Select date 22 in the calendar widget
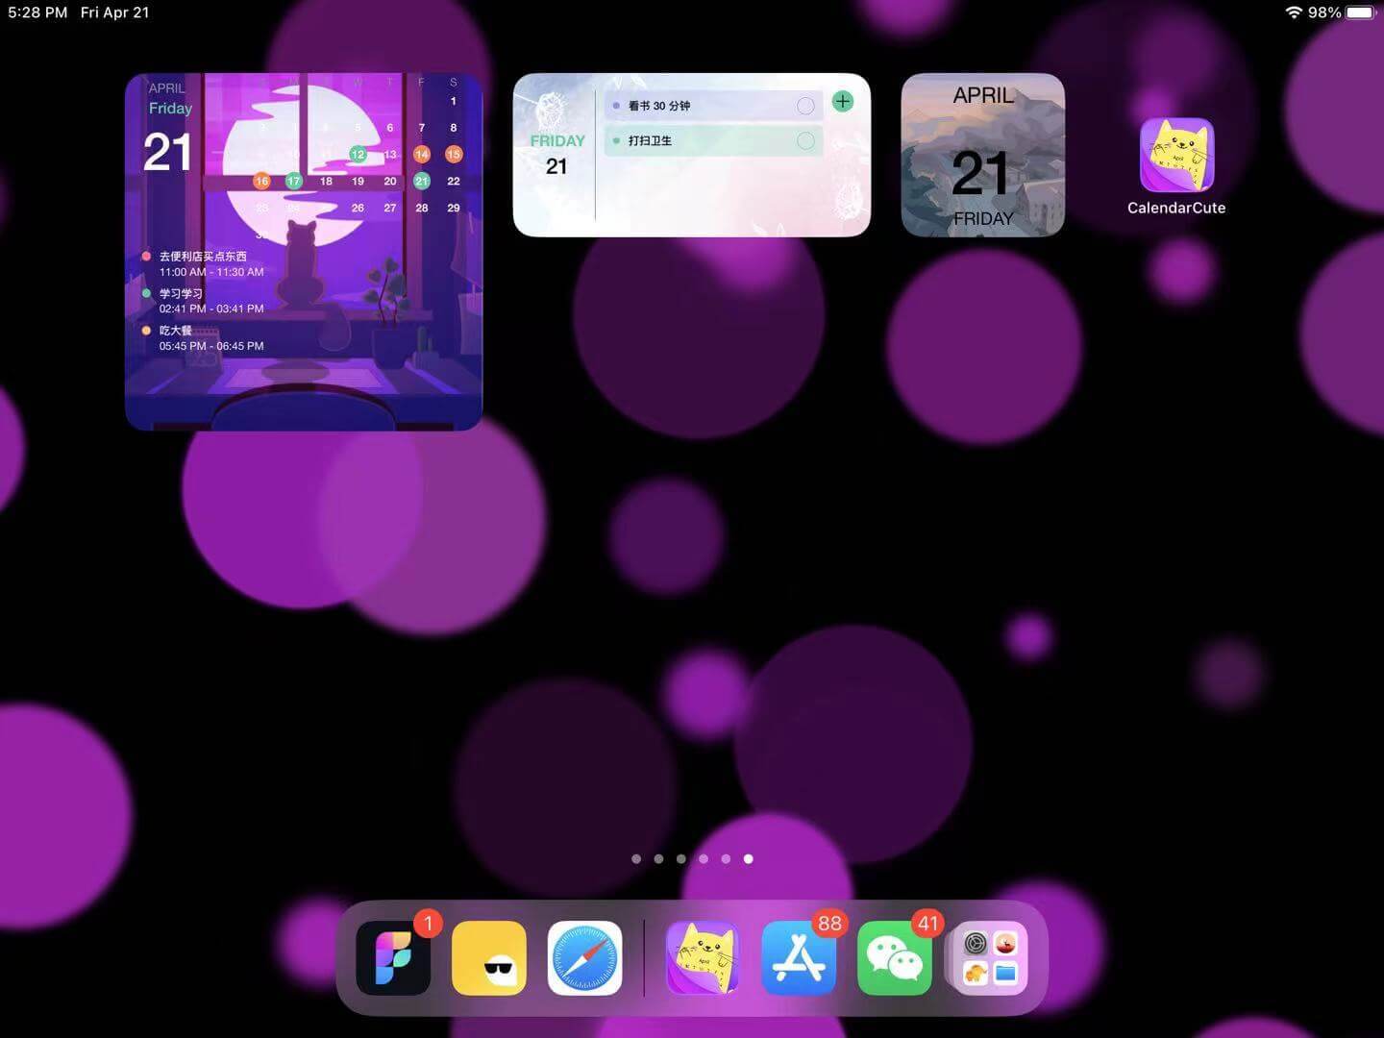The image size is (1384, 1038). [x=454, y=181]
